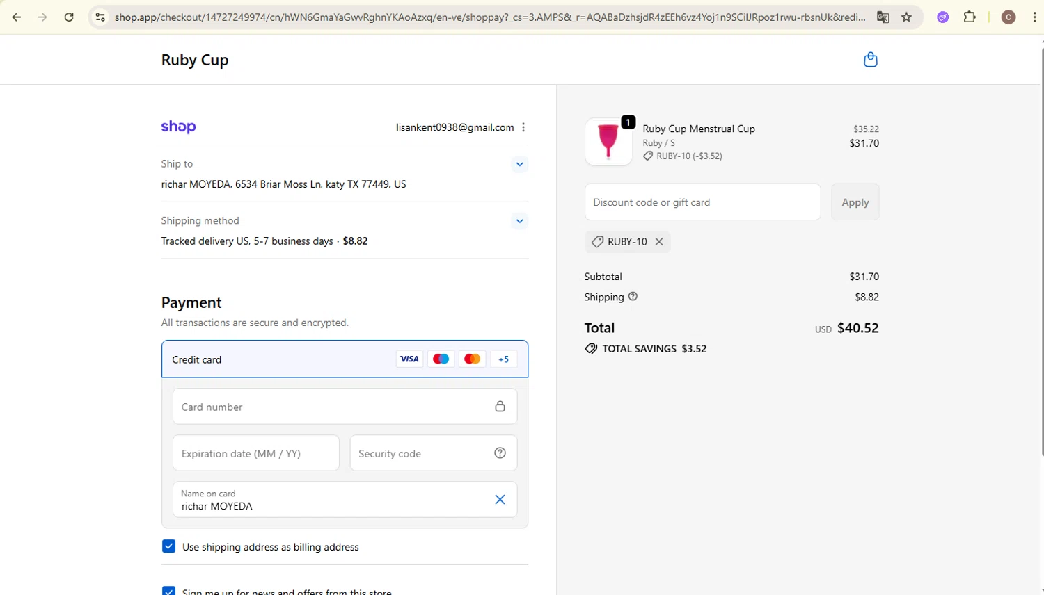Click the Shop logo
1044x595 pixels.
tap(179, 127)
